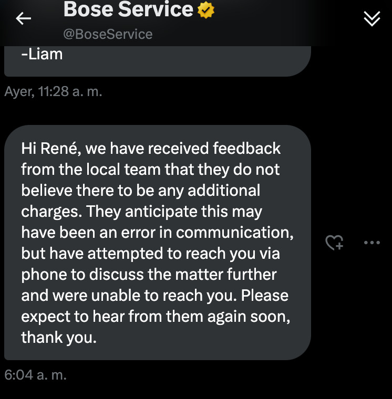Click the "6:04 a. m." timestamp
The height and width of the screenshot is (399, 392).
point(35,375)
